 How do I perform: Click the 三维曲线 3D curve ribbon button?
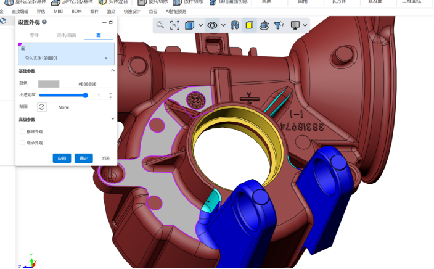pyautogui.click(x=411, y=2)
